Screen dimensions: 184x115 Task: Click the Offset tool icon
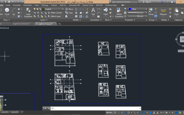click(87, 16)
